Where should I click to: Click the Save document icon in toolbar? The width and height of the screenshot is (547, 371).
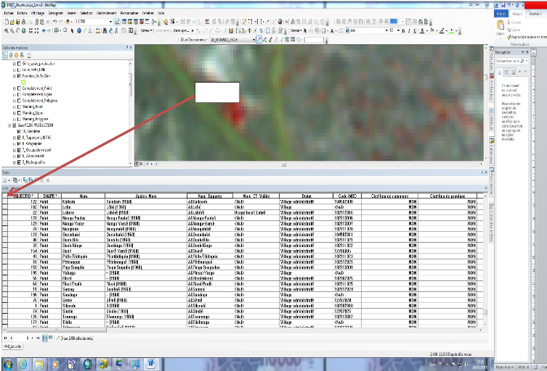tap(20, 22)
